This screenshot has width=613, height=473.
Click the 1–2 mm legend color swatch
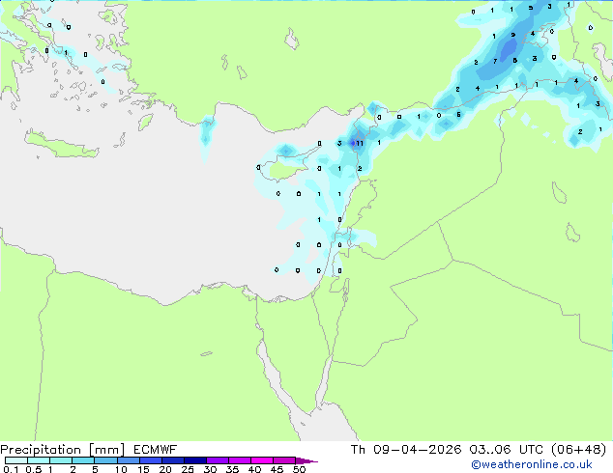(x=61, y=460)
